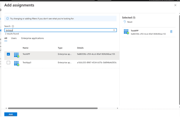Click the horizontal scrollbar left arrow
180x117 pixels.
tap(6, 108)
